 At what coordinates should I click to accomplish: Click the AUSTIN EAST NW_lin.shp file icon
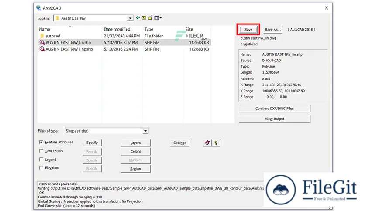point(42,42)
